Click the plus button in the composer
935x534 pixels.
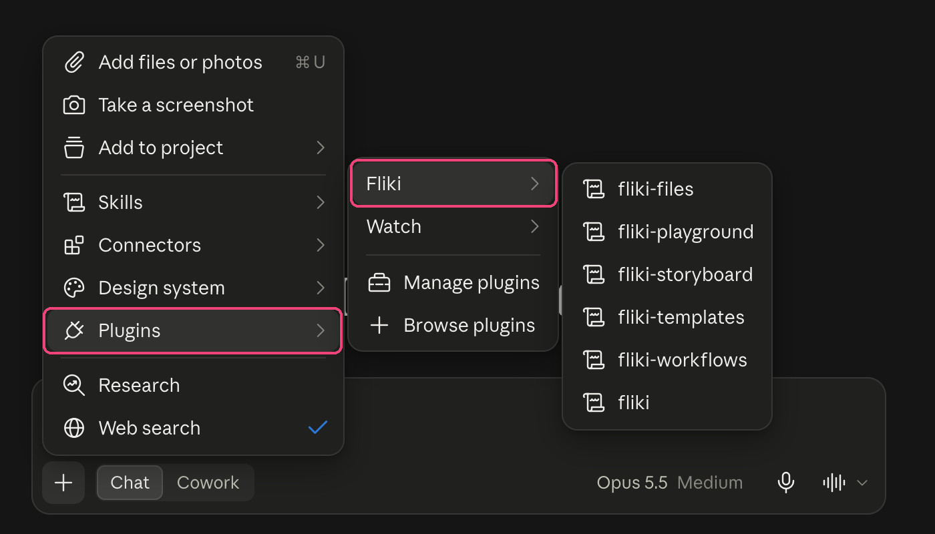coord(63,483)
